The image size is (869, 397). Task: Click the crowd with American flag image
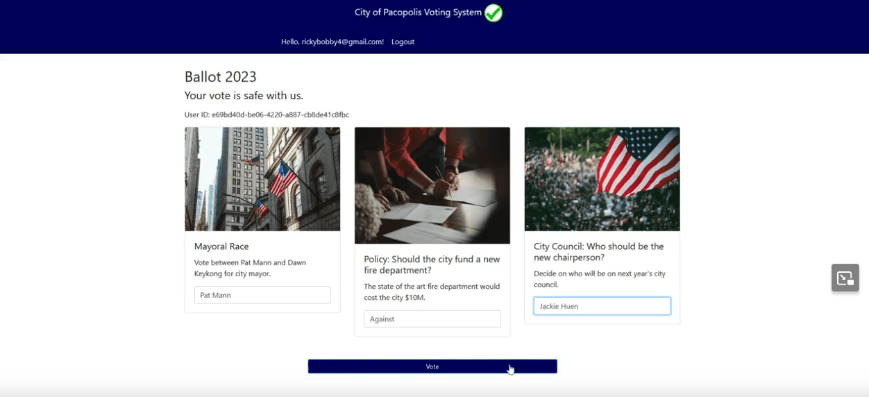[602, 179]
